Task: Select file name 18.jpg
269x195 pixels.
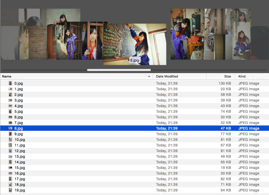Action: pos(20,185)
